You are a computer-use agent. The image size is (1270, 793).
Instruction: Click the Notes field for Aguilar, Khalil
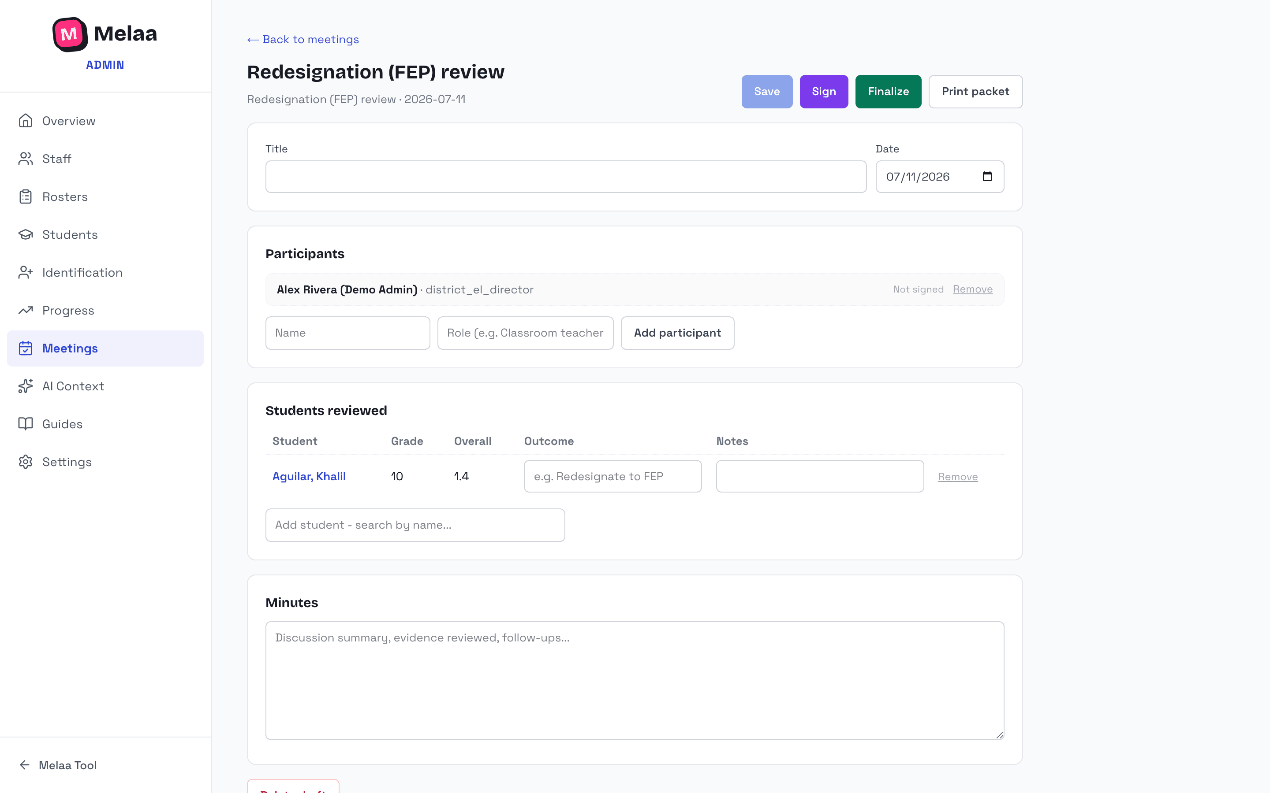point(820,476)
